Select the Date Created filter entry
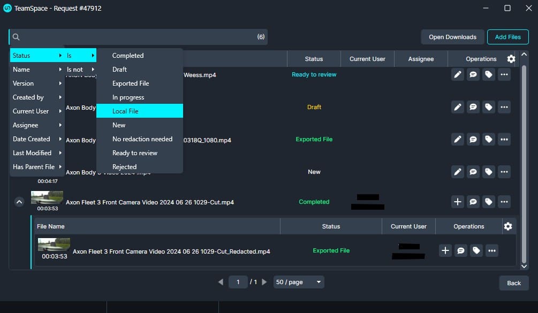The height and width of the screenshot is (313, 538). (x=36, y=139)
